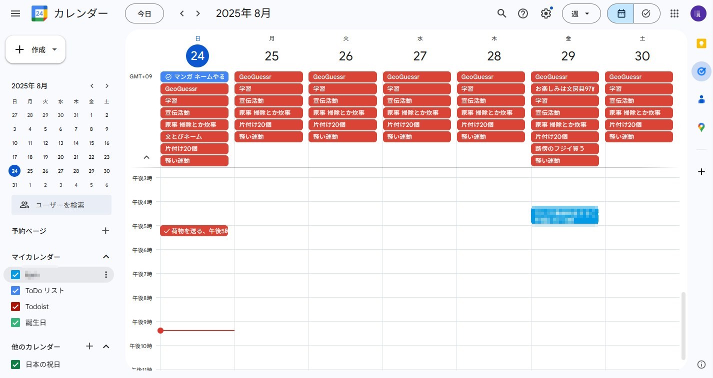Click the vertical scrollbar of the calendar grid
The width and height of the screenshot is (713, 378).
[x=683, y=326]
